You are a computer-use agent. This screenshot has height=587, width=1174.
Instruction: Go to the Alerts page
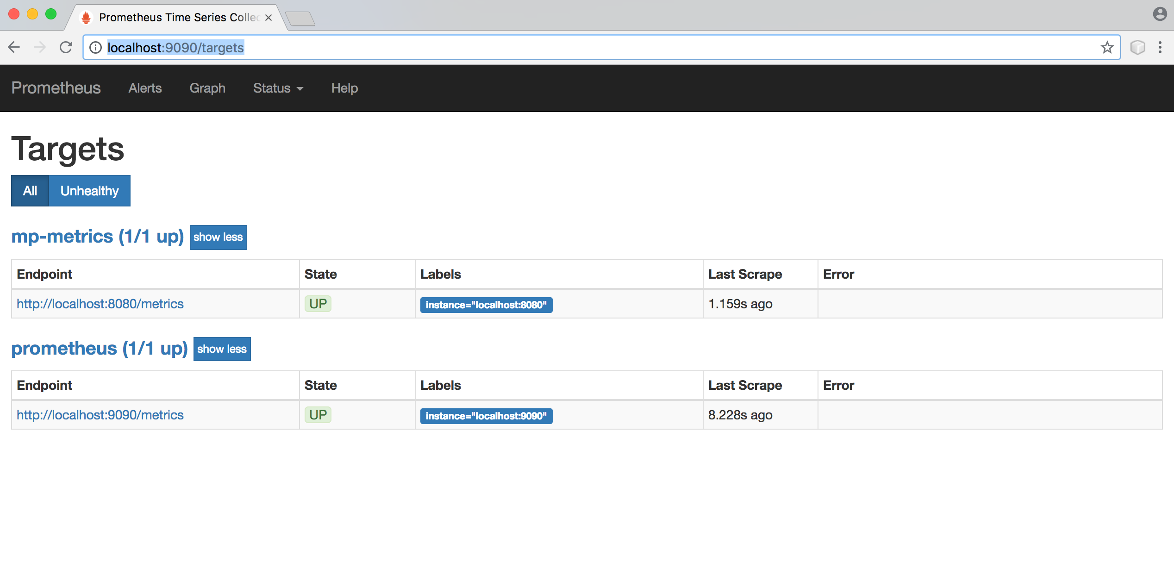pyautogui.click(x=145, y=88)
